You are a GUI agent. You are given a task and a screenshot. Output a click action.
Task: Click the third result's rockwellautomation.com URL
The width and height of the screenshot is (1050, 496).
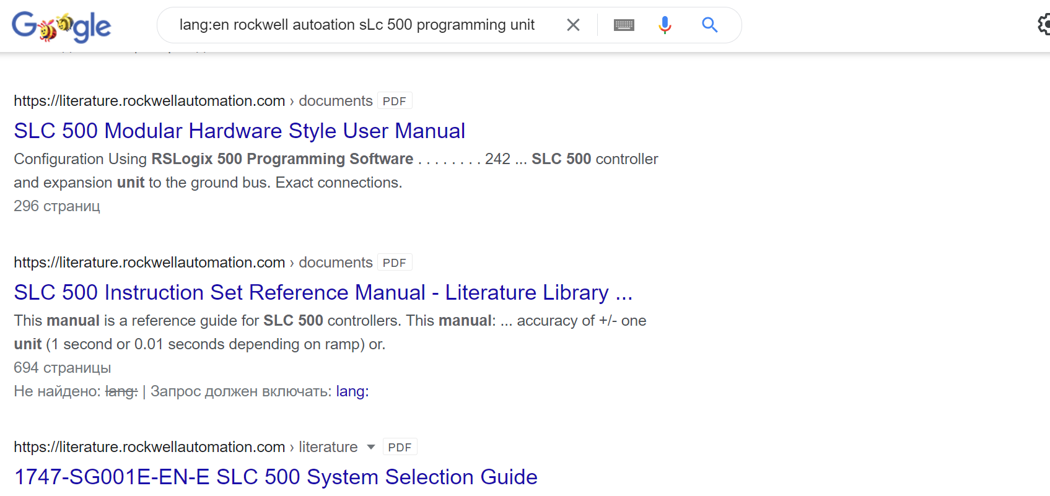pos(149,447)
